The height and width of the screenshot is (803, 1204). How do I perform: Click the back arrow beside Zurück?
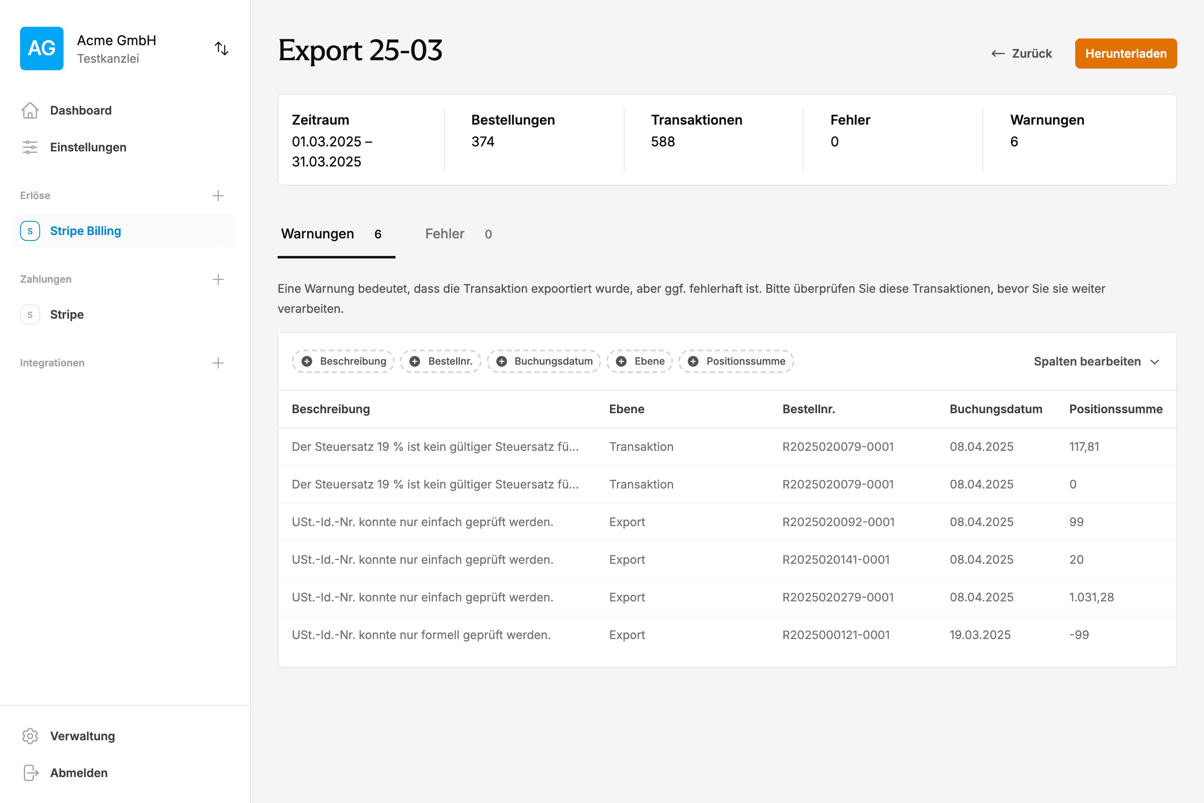tap(997, 53)
